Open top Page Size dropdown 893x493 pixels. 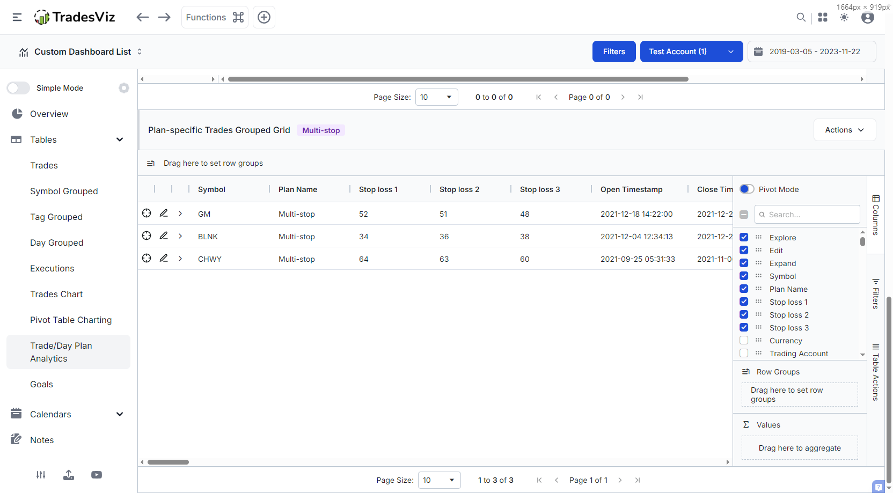[436, 97]
